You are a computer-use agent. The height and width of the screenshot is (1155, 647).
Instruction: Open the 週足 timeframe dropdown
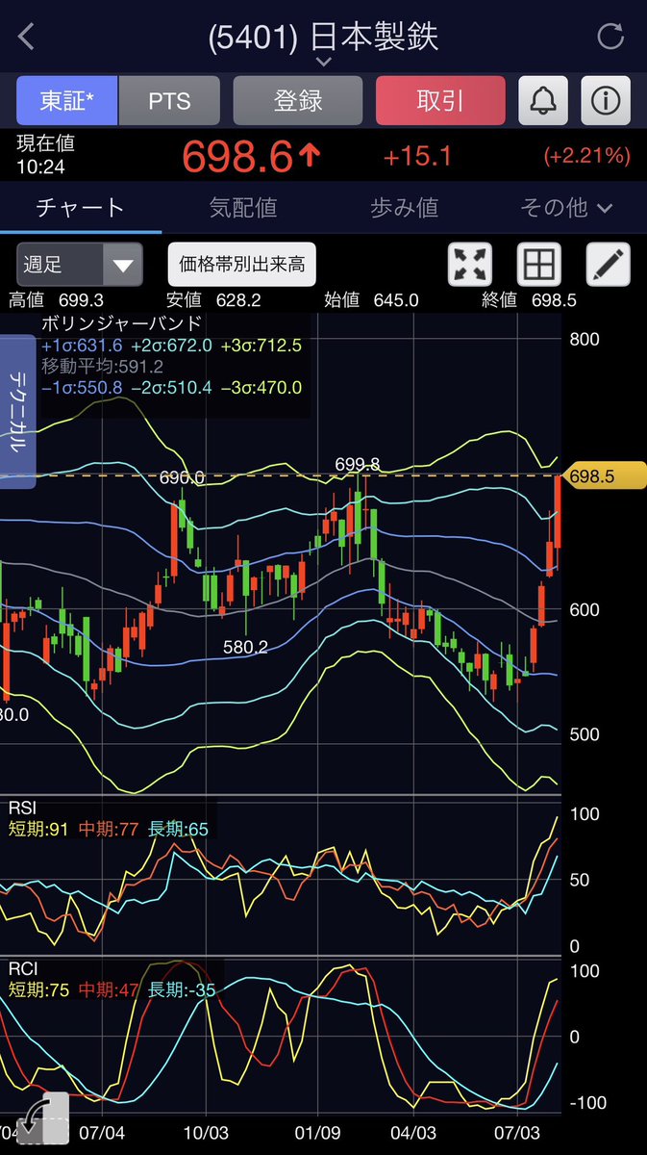click(80, 264)
